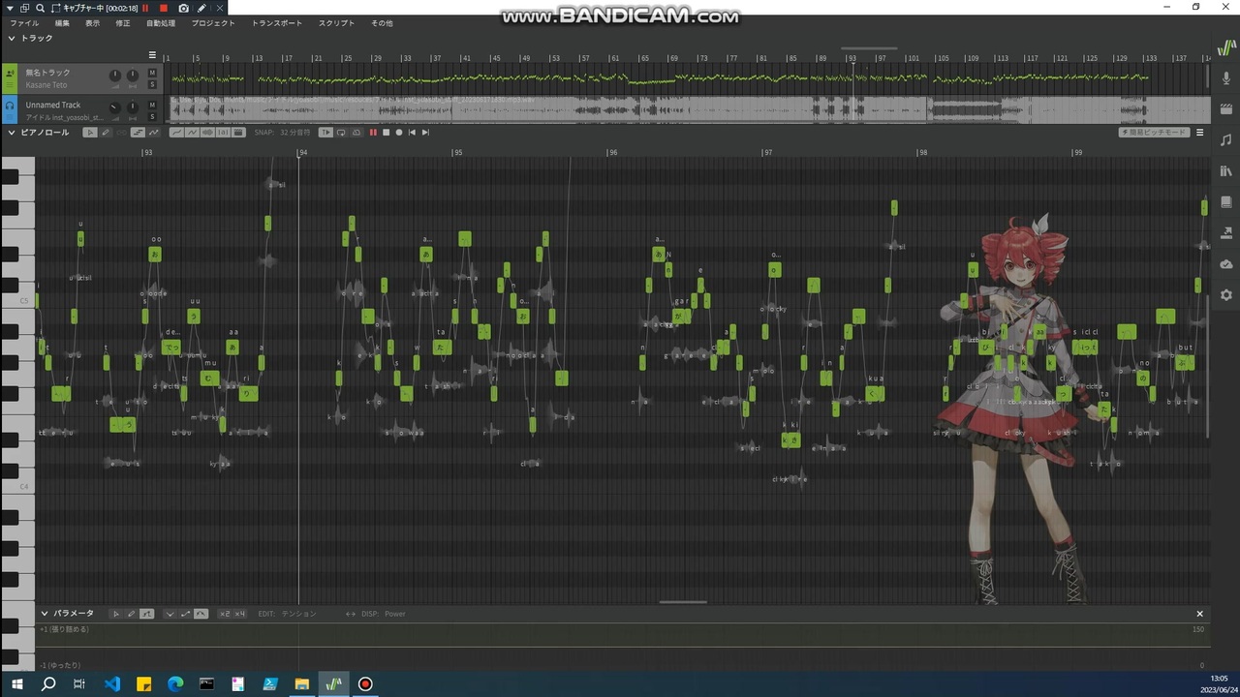Open the music note panel in sidebar
Image resolution: width=1240 pixels, height=697 pixels.
pyautogui.click(x=1226, y=140)
